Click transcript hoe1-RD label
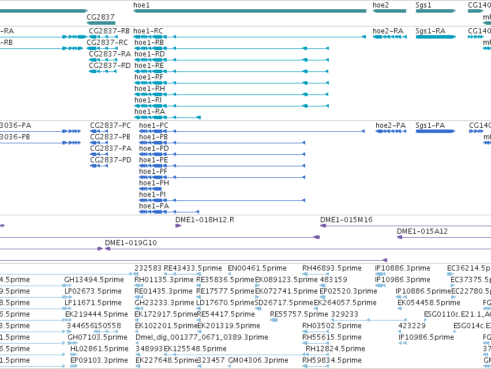 pyautogui.click(x=149, y=54)
